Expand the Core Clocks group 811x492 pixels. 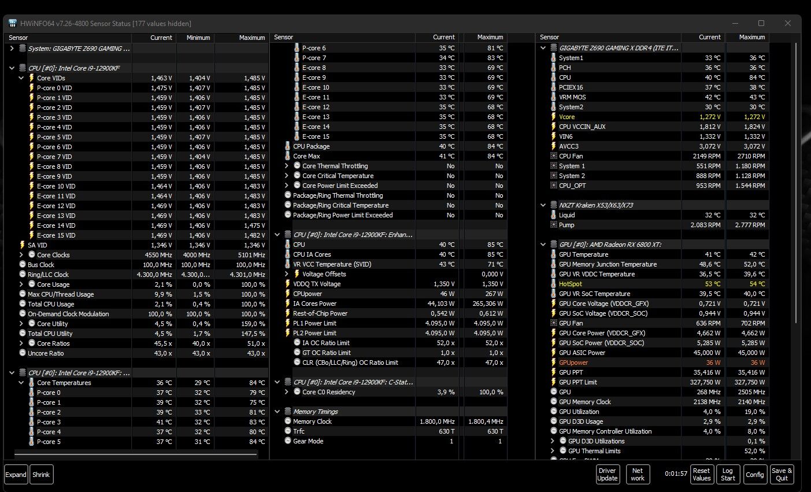pos(21,255)
